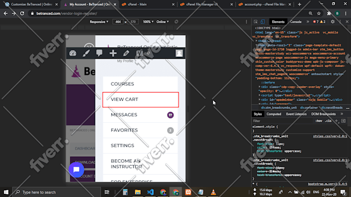
Task: Open the Online throttling dropdown
Action: point(163,22)
